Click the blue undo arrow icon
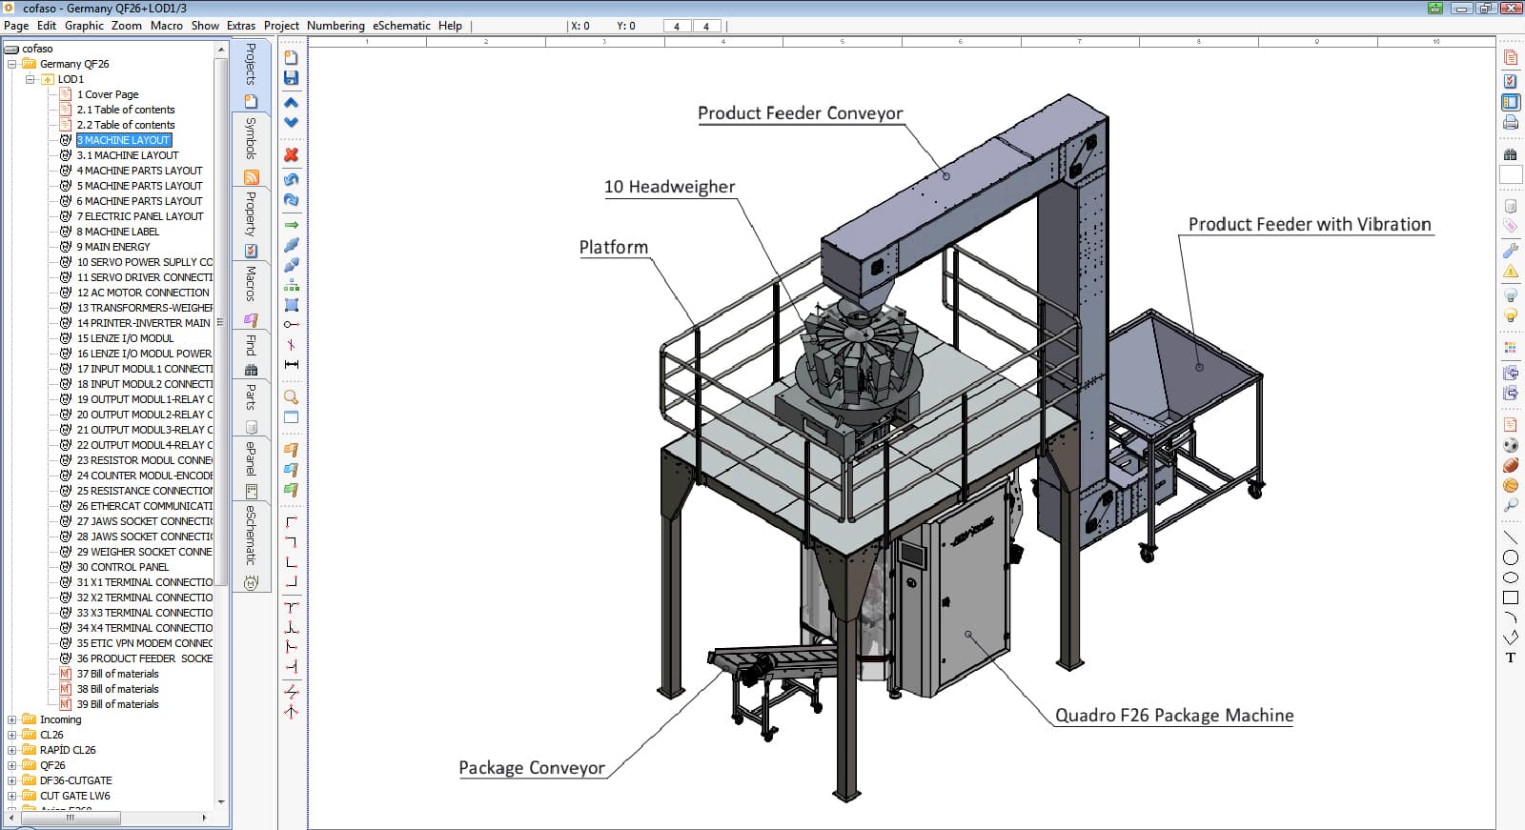The width and height of the screenshot is (1525, 830). point(292,179)
